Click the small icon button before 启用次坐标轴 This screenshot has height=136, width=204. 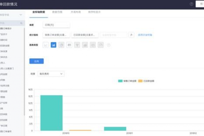(131, 35)
